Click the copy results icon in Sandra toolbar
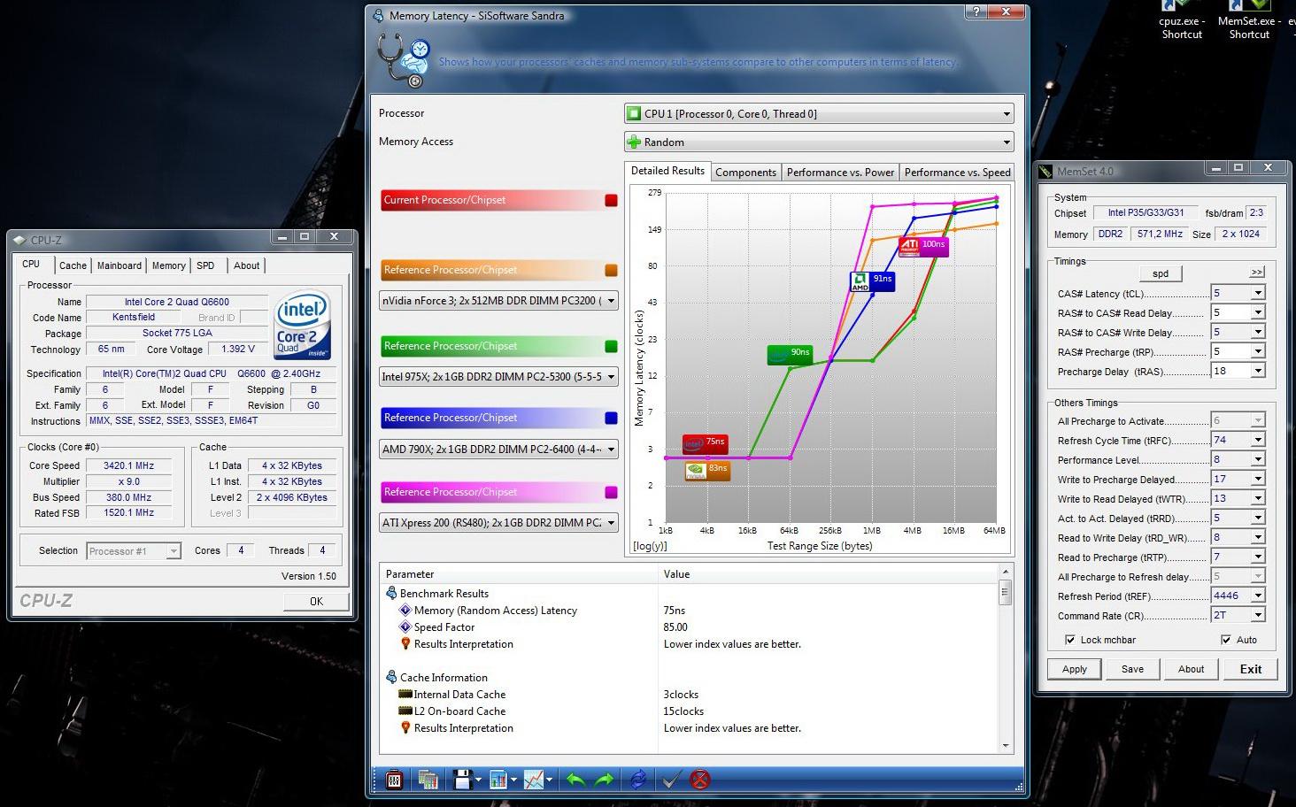This screenshot has width=1296, height=807. tap(428, 780)
